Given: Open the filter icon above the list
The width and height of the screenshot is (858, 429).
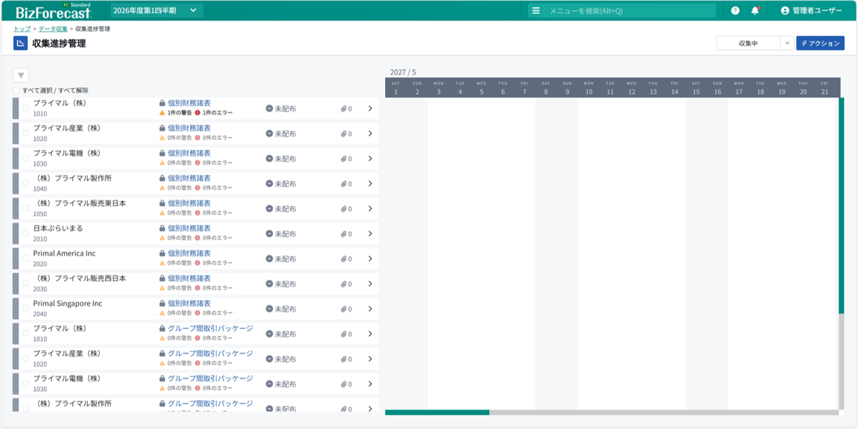Looking at the screenshot, I should (x=21, y=75).
